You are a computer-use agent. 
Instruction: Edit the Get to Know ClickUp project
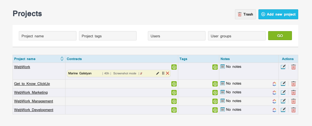click(x=283, y=84)
